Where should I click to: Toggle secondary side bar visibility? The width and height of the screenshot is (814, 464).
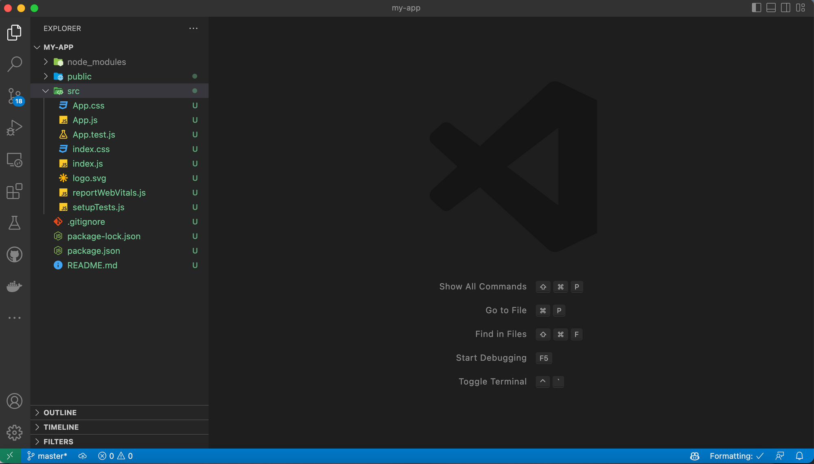pos(786,8)
